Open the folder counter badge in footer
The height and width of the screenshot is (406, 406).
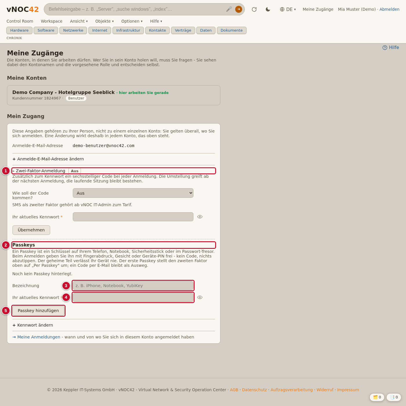click(x=377, y=397)
